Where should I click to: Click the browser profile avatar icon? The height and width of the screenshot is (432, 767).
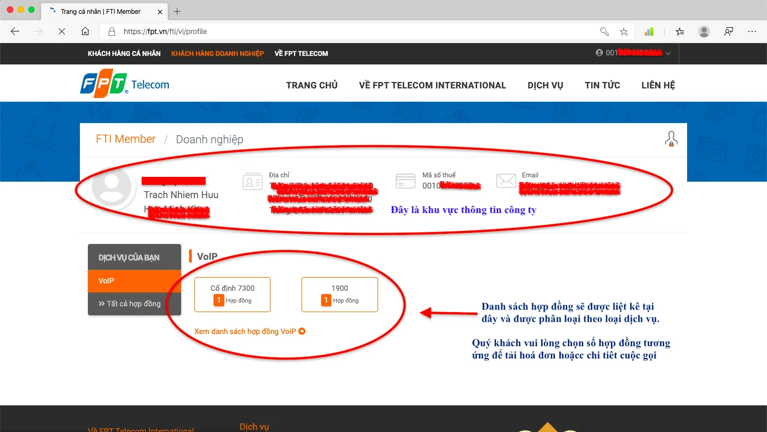tap(704, 31)
